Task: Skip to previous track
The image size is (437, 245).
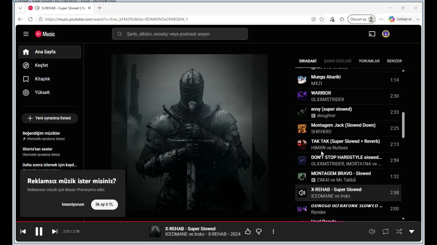Action: tap(23, 231)
